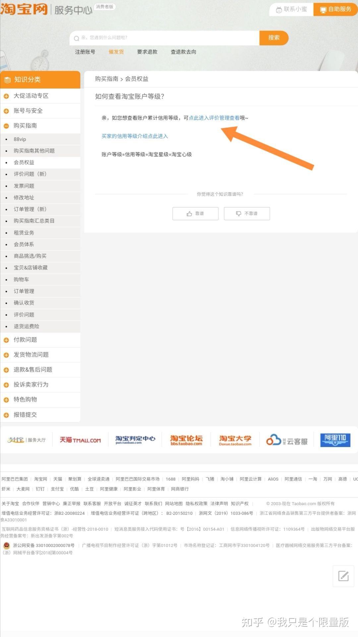Visit the 淘宝论坛 logo link
The height and width of the screenshot is (637, 358).
pyautogui.click(x=186, y=440)
